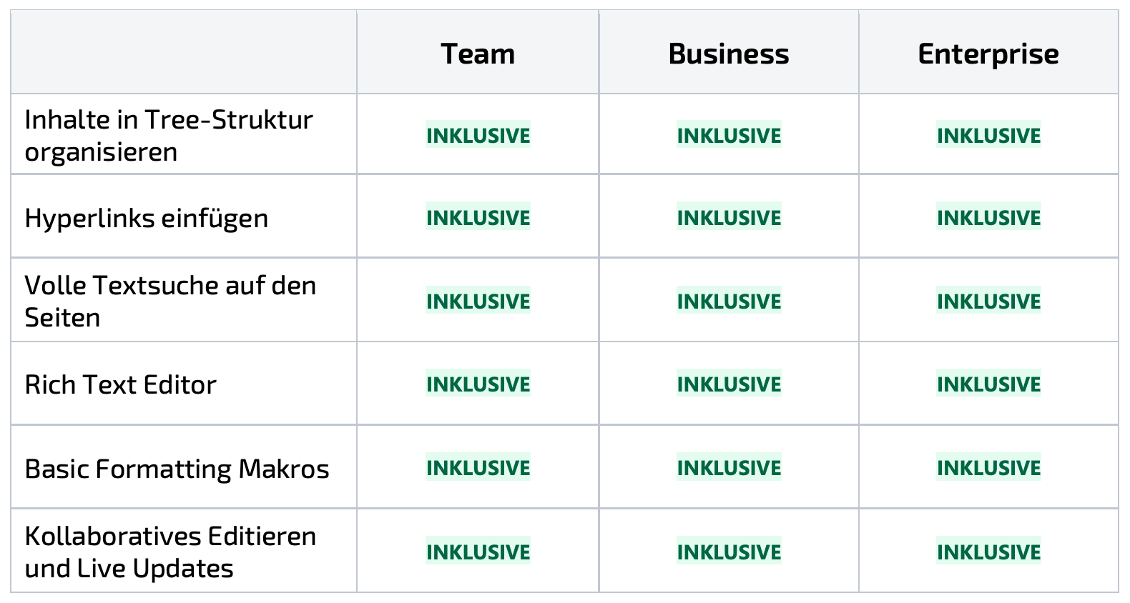The width and height of the screenshot is (1130, 603).
Task: Click INKLUSIVE badge for Team Tree-Struktur row
Action: click(478, 136)
